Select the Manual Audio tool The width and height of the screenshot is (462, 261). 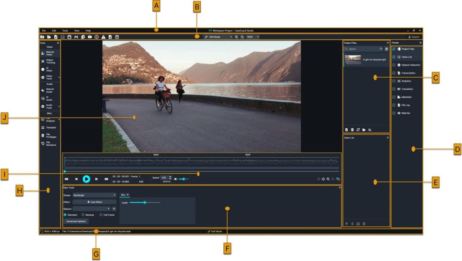(49, 90)
